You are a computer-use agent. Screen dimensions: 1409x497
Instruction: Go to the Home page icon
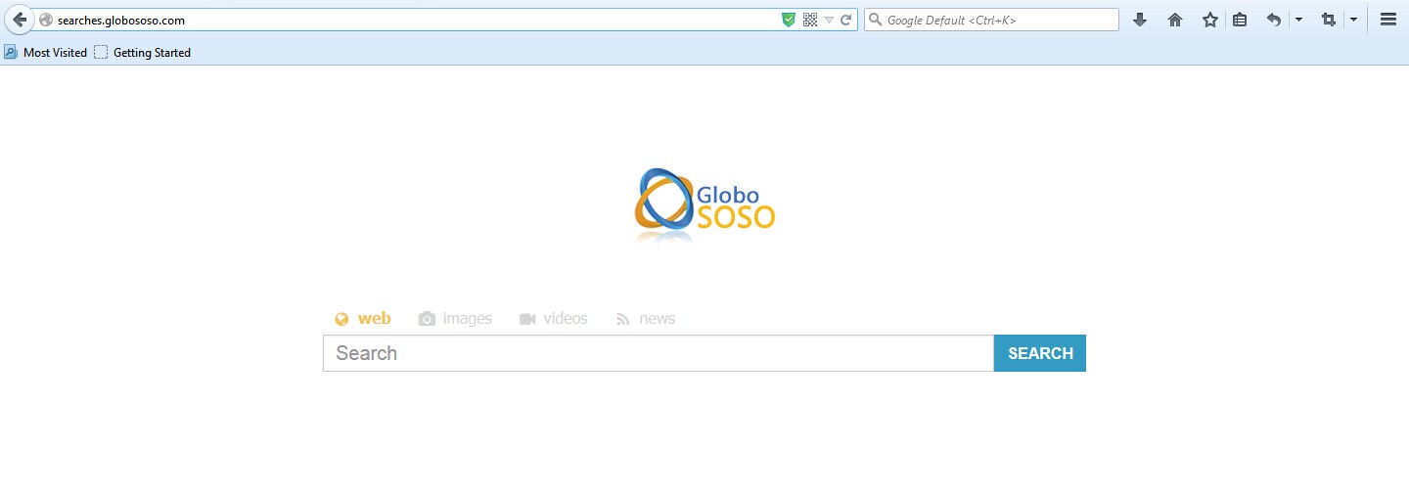[x=1175, y=20]
